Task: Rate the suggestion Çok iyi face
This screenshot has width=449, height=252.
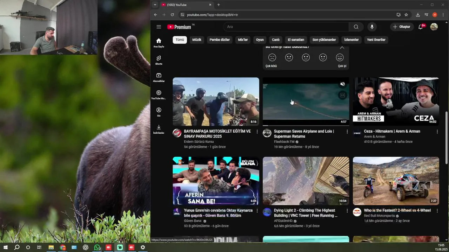Action: [340, 57]
